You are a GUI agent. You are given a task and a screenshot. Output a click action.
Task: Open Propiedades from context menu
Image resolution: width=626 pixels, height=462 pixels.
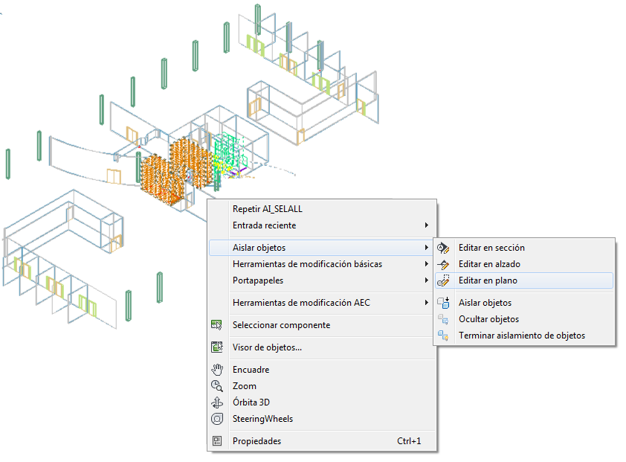click(x=322, y=441)
